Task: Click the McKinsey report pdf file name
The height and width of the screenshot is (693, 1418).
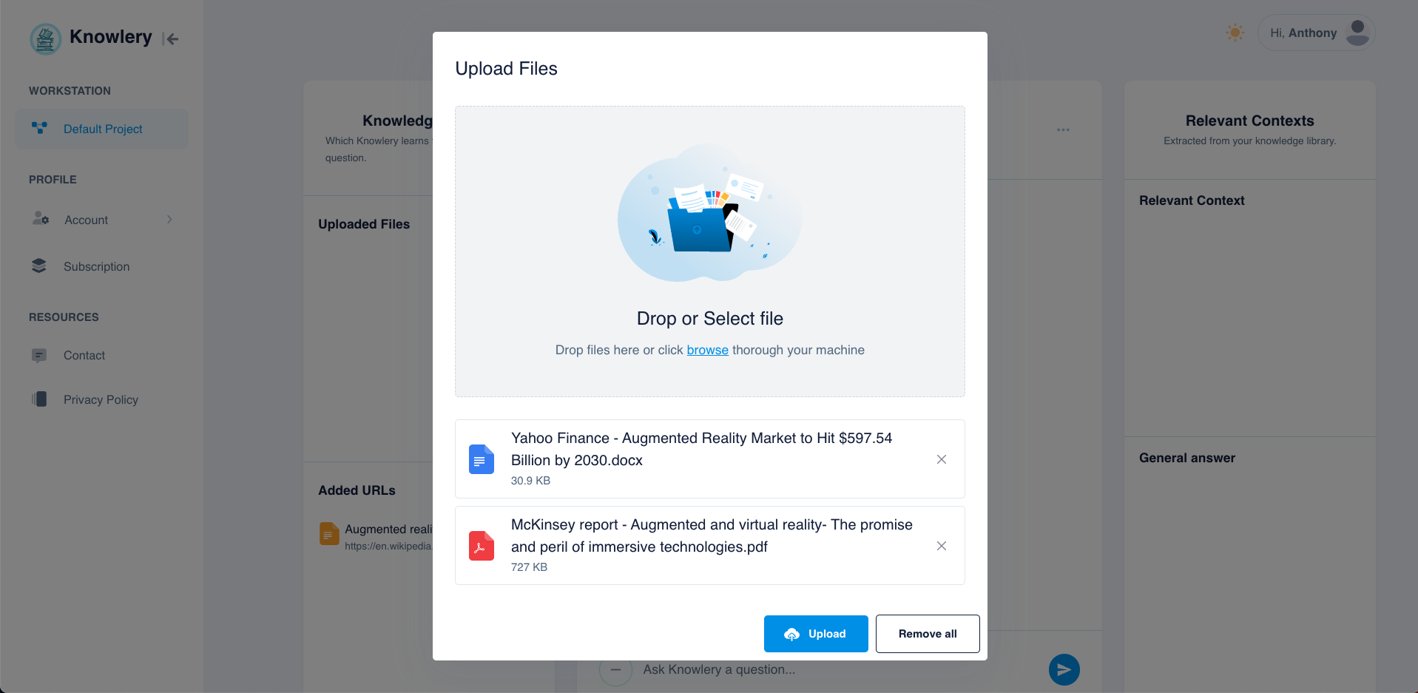Action: tap(712, 535)
